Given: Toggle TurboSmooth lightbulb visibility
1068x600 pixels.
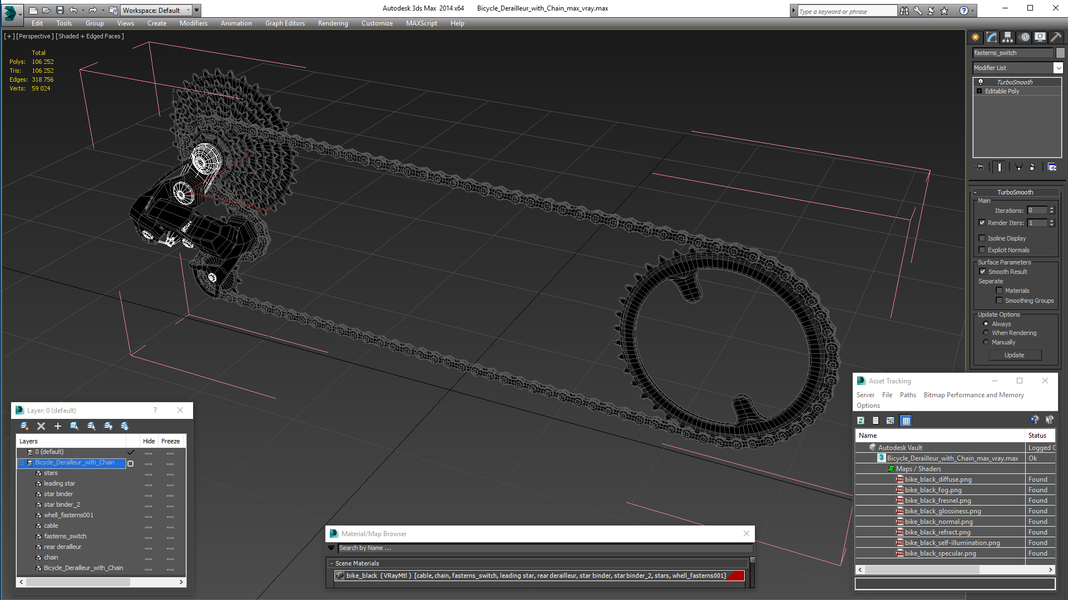Looking at the screenshot, I should tap(981, 82).
